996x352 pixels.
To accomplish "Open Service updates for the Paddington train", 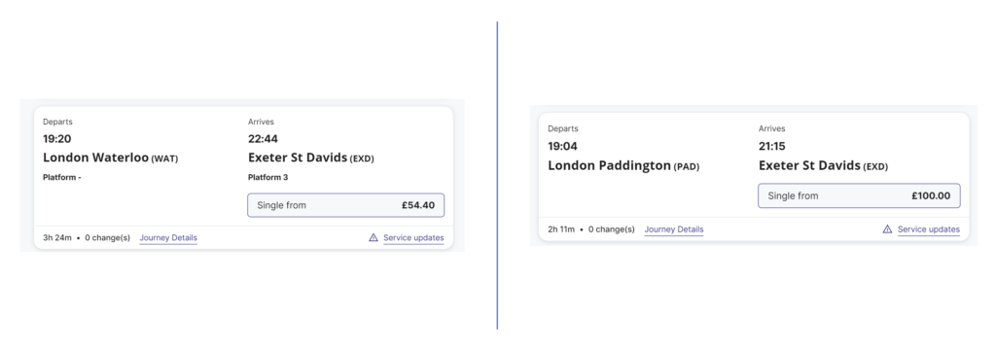I will pos(929,229).
